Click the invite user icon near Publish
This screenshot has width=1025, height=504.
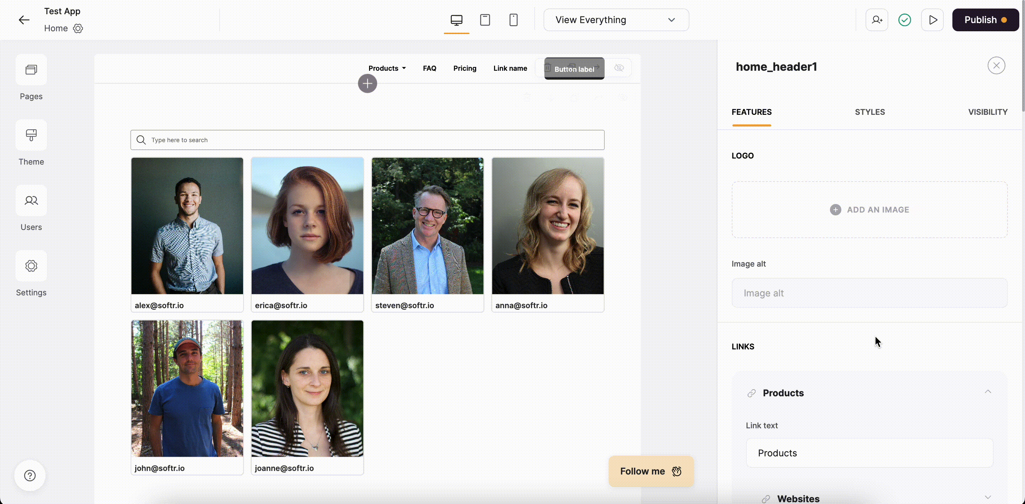pos(877,20)
